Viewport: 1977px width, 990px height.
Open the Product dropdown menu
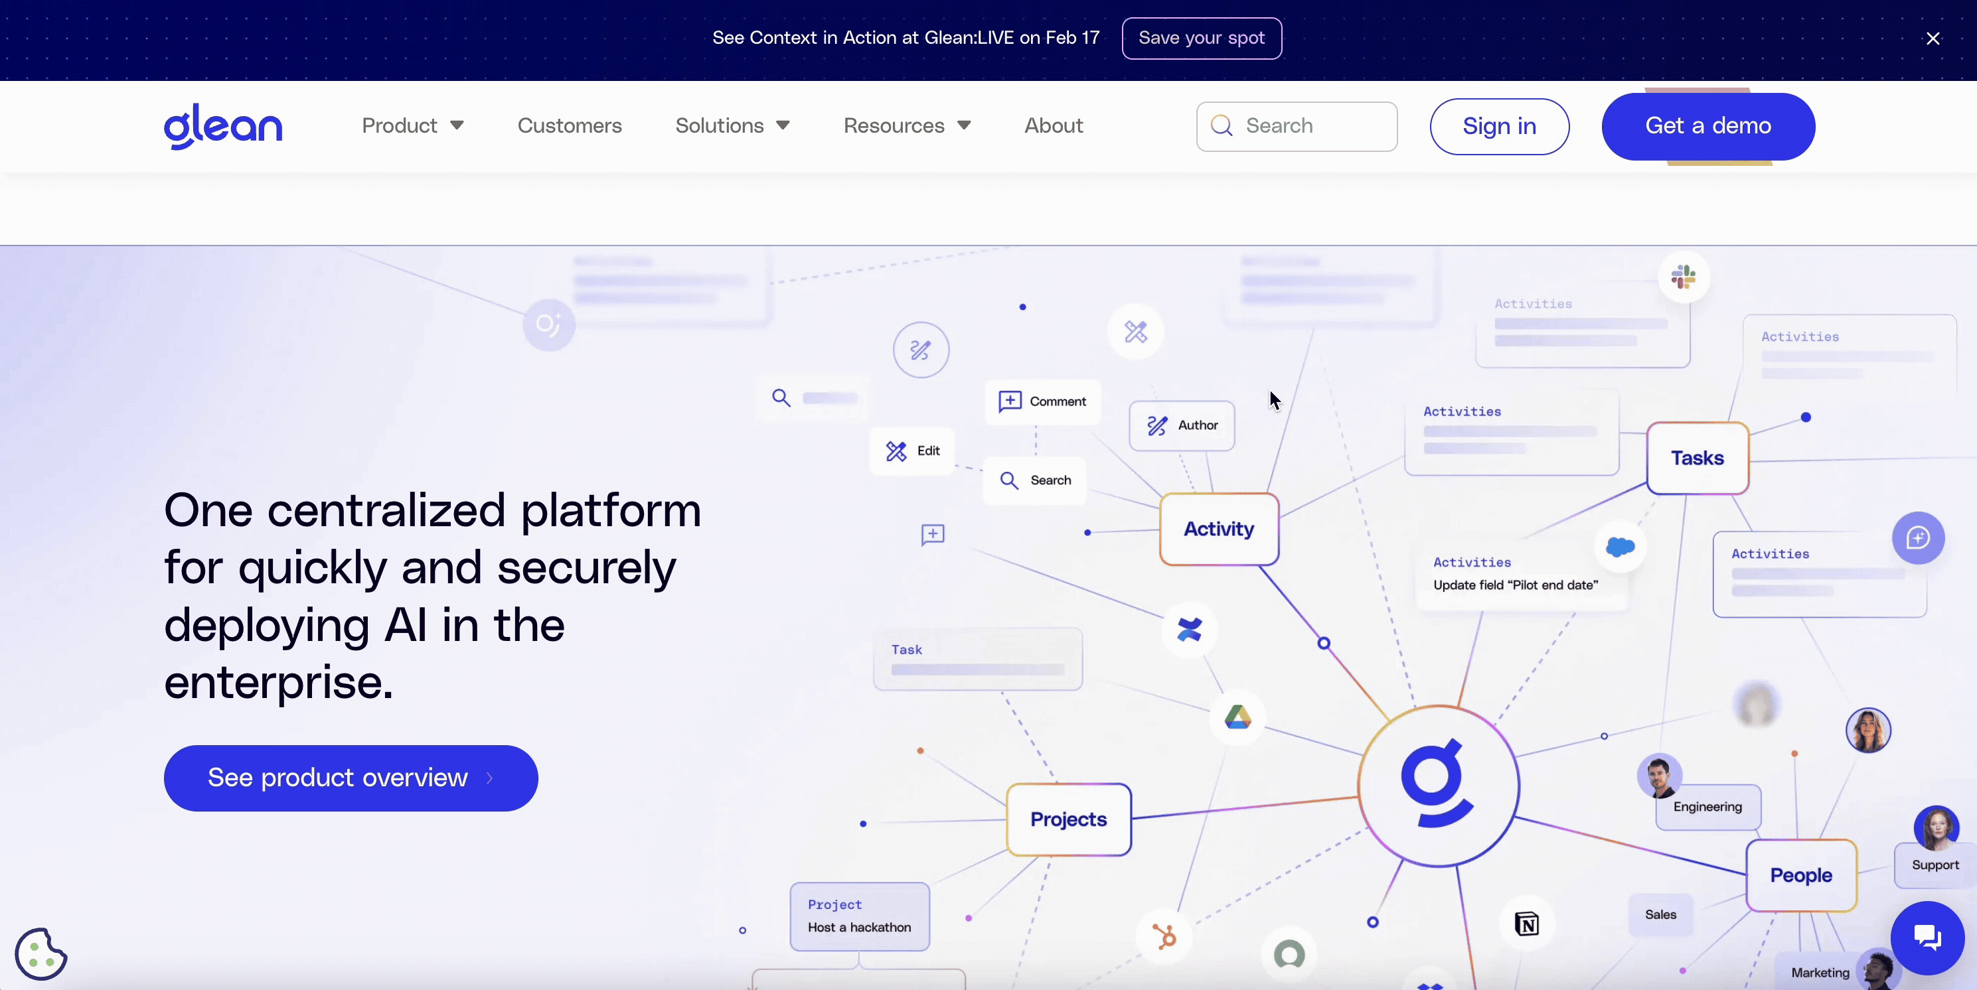413,126
